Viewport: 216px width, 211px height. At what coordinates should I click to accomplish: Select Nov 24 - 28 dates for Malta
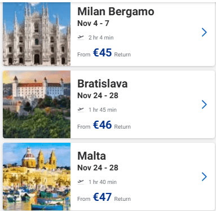point(98,168)
